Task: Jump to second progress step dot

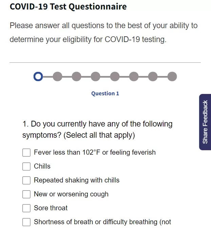Action: [57, 77]
